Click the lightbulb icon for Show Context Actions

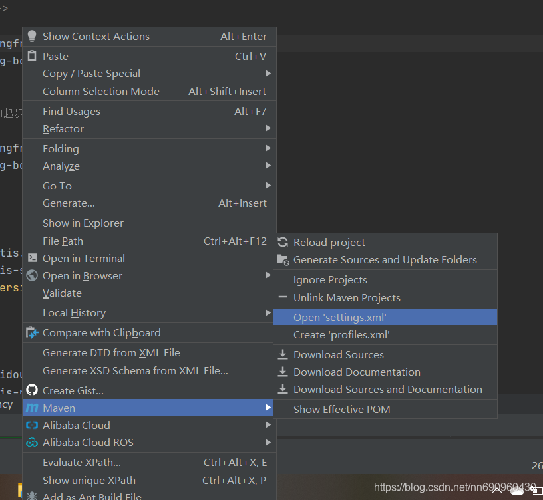pyautogui.click(x=32, y=36)
